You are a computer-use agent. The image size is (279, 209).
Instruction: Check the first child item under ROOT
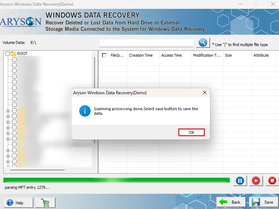tap(15, 59)
